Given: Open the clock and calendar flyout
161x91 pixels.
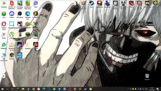Looking at the screenshot, I should (x=152, y=89).
